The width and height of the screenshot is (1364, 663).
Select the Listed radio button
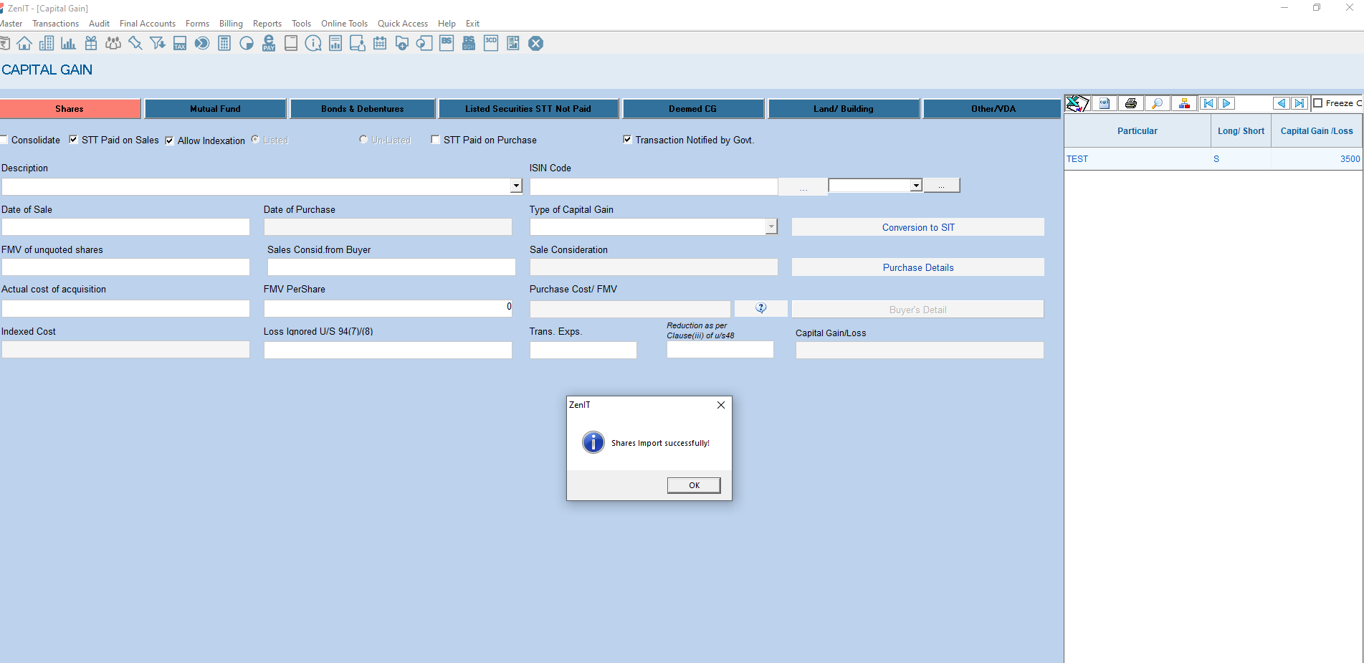(x=255, y=139)
